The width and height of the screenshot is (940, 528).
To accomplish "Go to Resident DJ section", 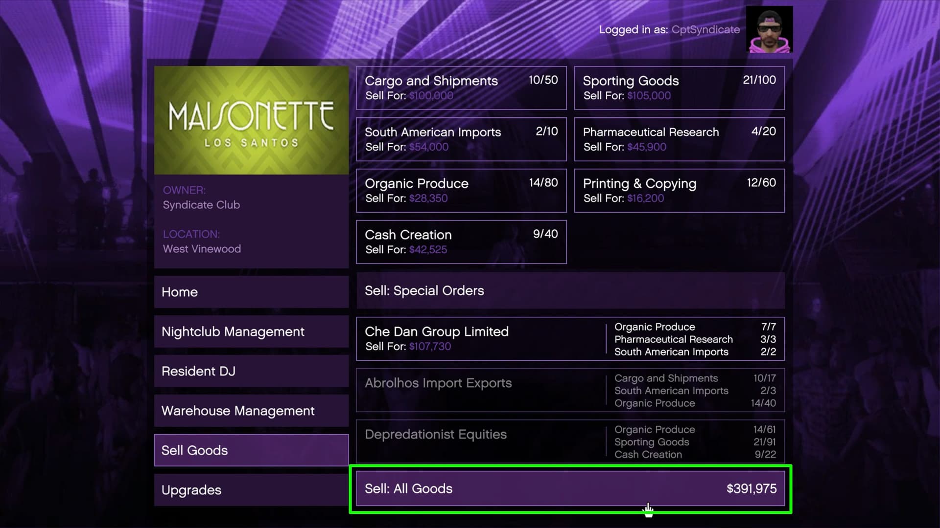I will (x=251, y=371).
